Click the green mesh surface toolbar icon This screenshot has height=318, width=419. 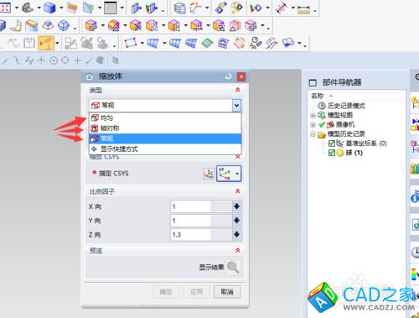point(207,44)
